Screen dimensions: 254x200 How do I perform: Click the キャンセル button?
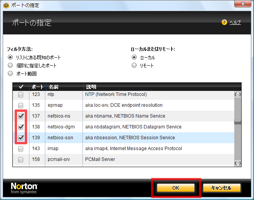point(221,188)
